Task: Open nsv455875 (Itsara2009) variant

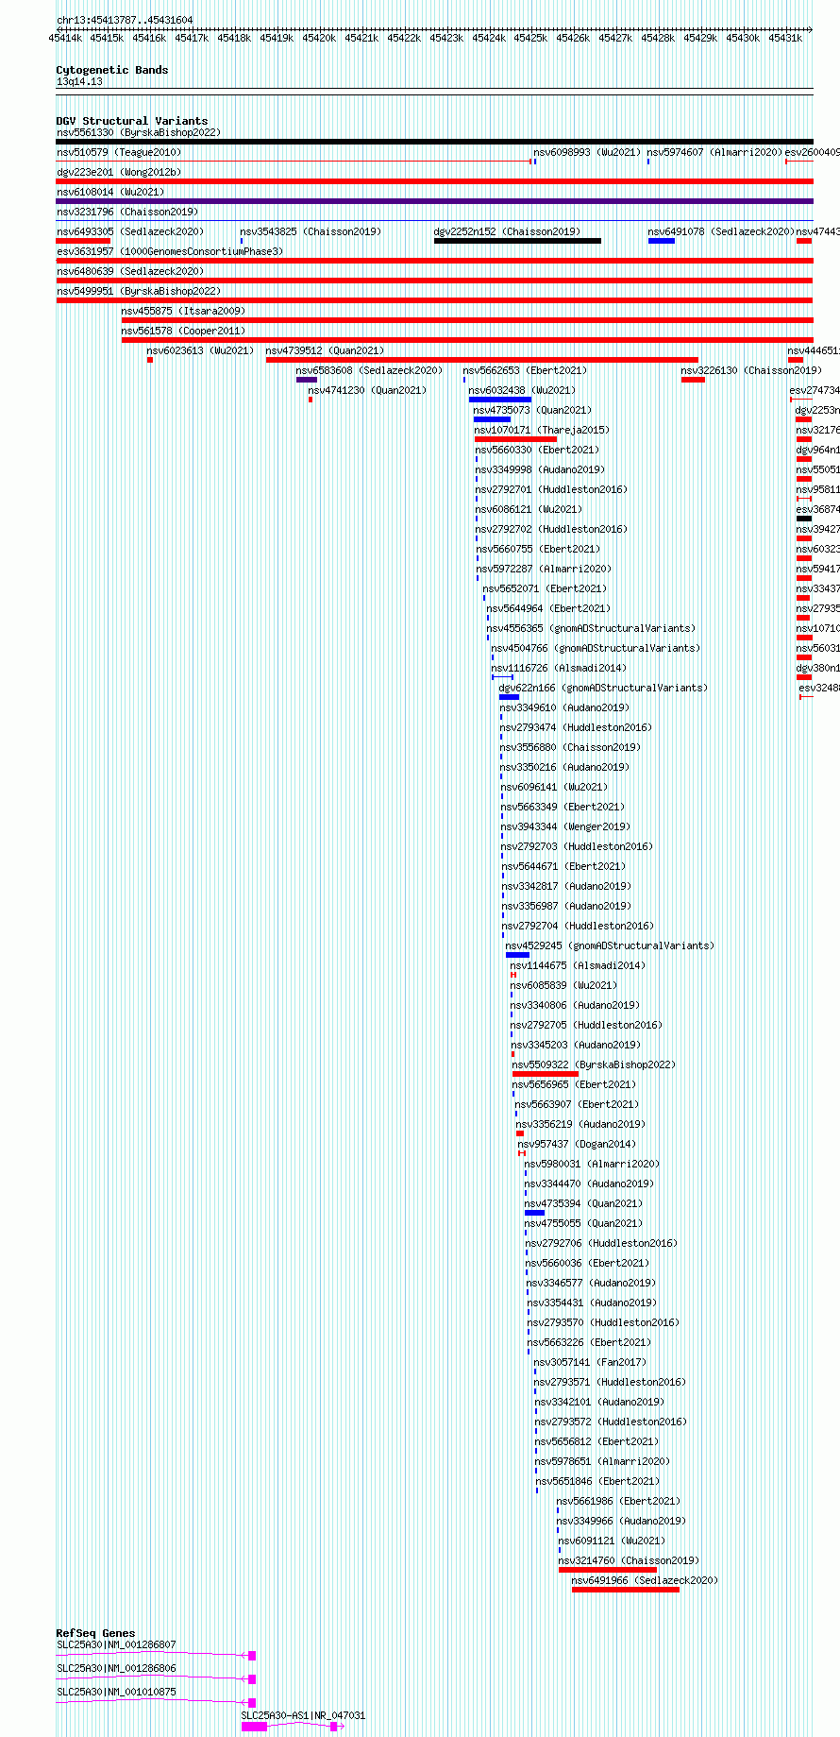Action: coord(183,311)
